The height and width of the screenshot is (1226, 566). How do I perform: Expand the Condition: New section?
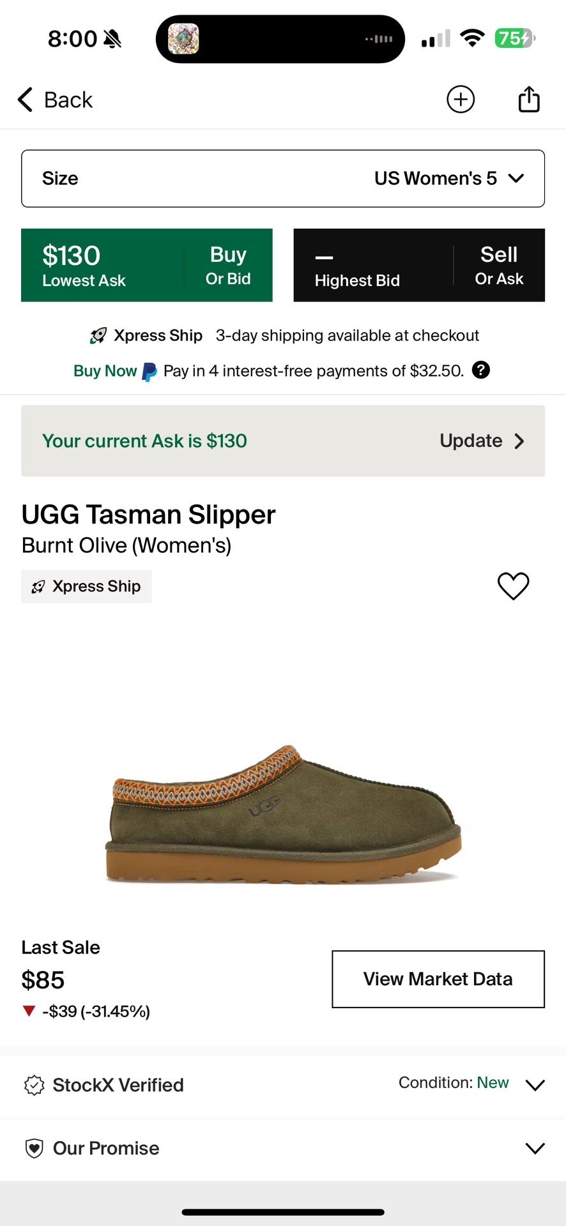click(535, 1084)
